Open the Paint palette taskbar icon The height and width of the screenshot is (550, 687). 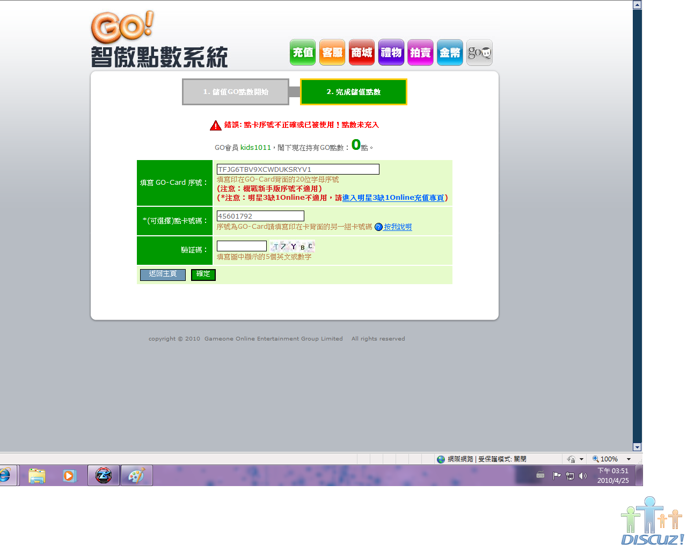[x=136, y=476]
